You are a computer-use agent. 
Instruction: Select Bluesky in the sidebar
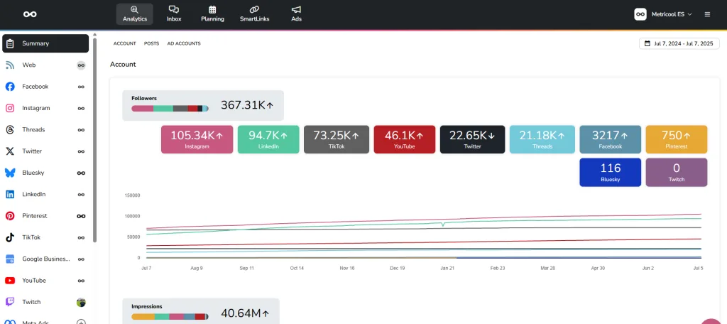click(33, 173)
